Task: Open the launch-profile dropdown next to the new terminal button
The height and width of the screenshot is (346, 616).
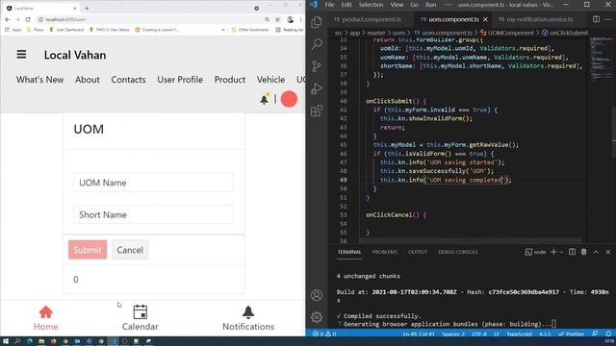Action: (x=561, y=252)
